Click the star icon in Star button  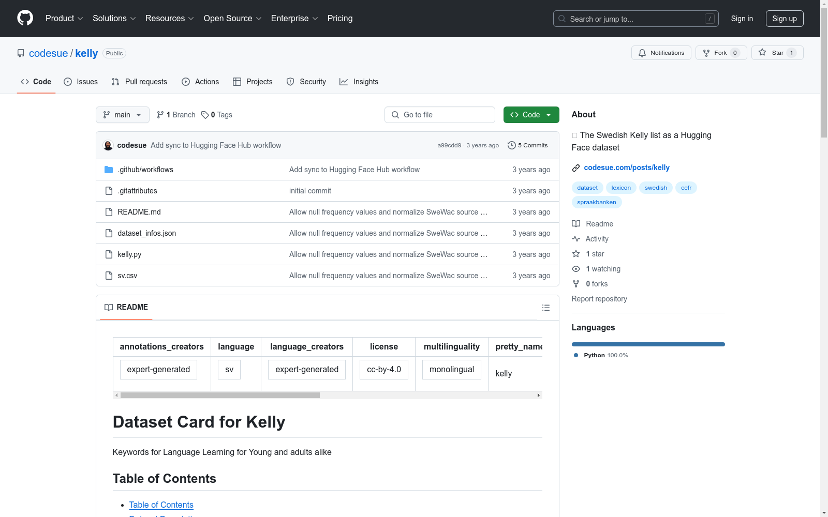click(x=762, y=52)
